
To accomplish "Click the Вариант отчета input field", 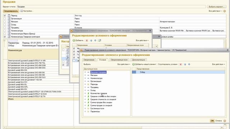I will [111, 7].
